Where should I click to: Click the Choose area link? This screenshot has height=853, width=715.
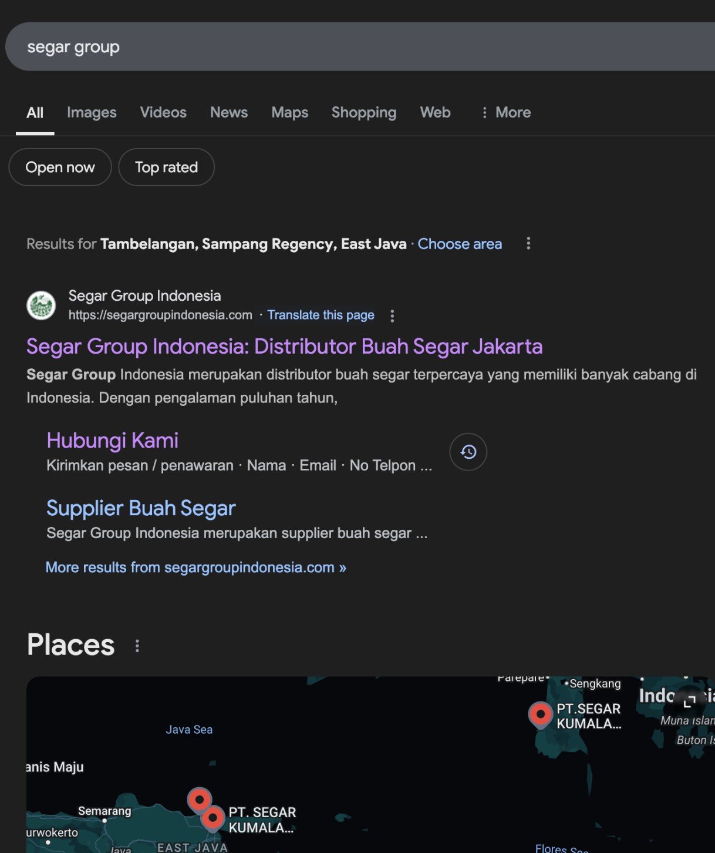click(x=460, y=244)
